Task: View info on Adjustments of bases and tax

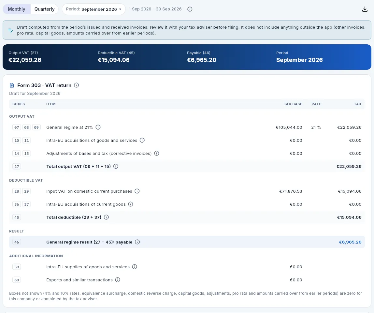Action: (157, 153)
